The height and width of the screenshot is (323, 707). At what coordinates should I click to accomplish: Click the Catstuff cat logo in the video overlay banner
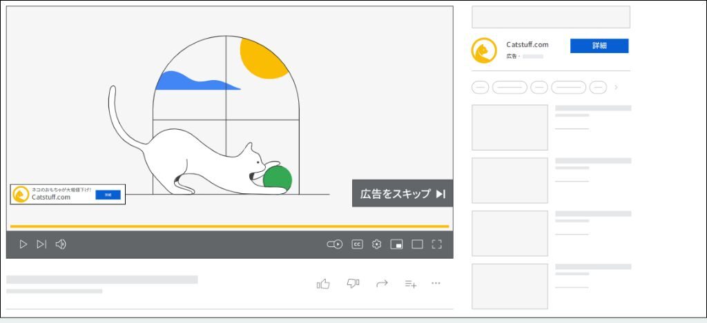point(21,194)
